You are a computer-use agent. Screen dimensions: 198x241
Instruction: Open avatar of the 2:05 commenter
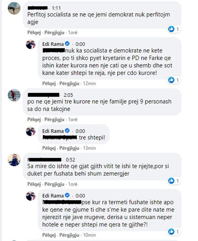[x=14, y=95]
